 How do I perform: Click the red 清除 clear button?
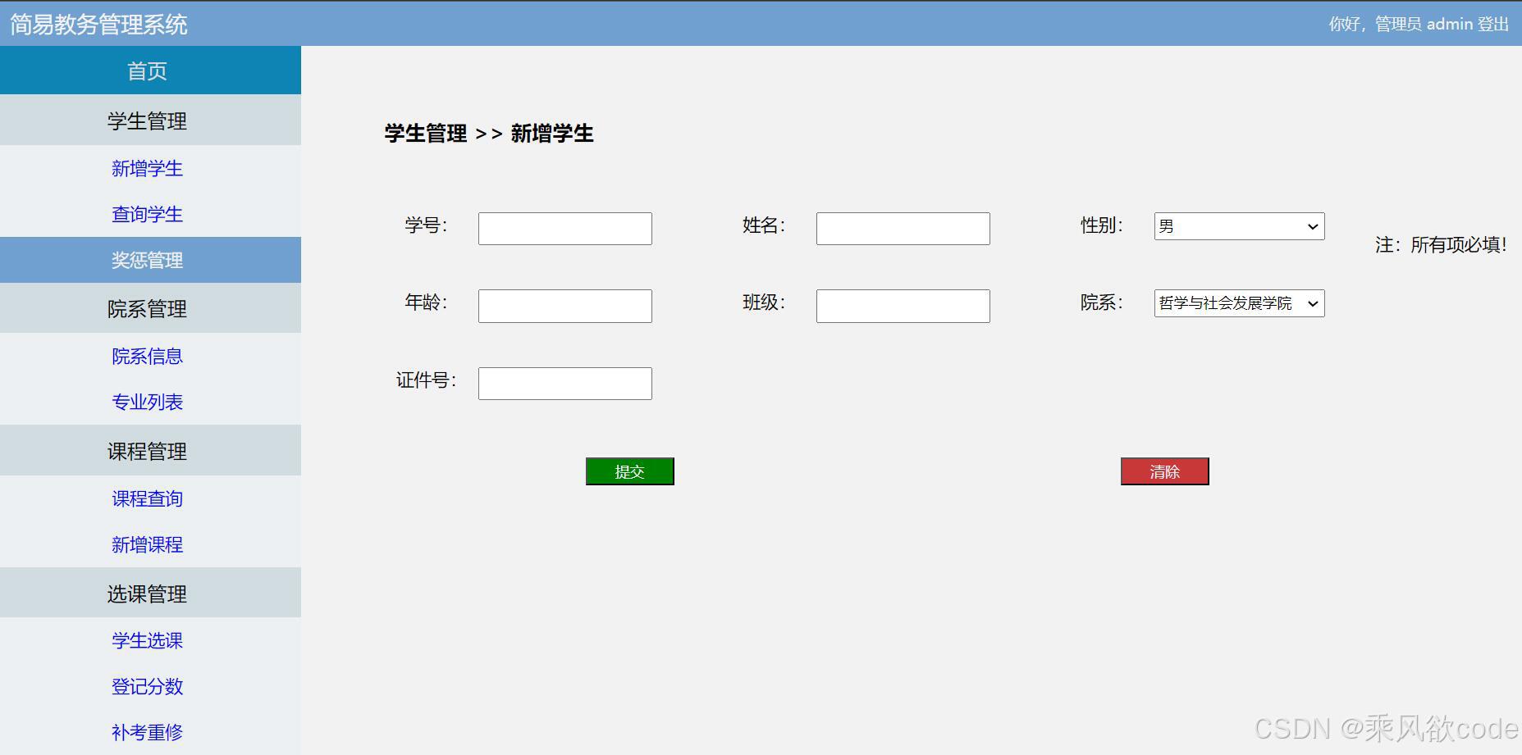[x=1164, y=471]
